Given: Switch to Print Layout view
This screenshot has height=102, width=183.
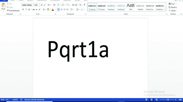Looking at the screenshot, I should [152, 100].
